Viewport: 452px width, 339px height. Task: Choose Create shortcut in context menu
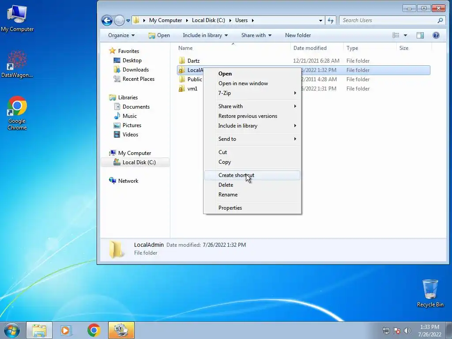coord(252,175)
